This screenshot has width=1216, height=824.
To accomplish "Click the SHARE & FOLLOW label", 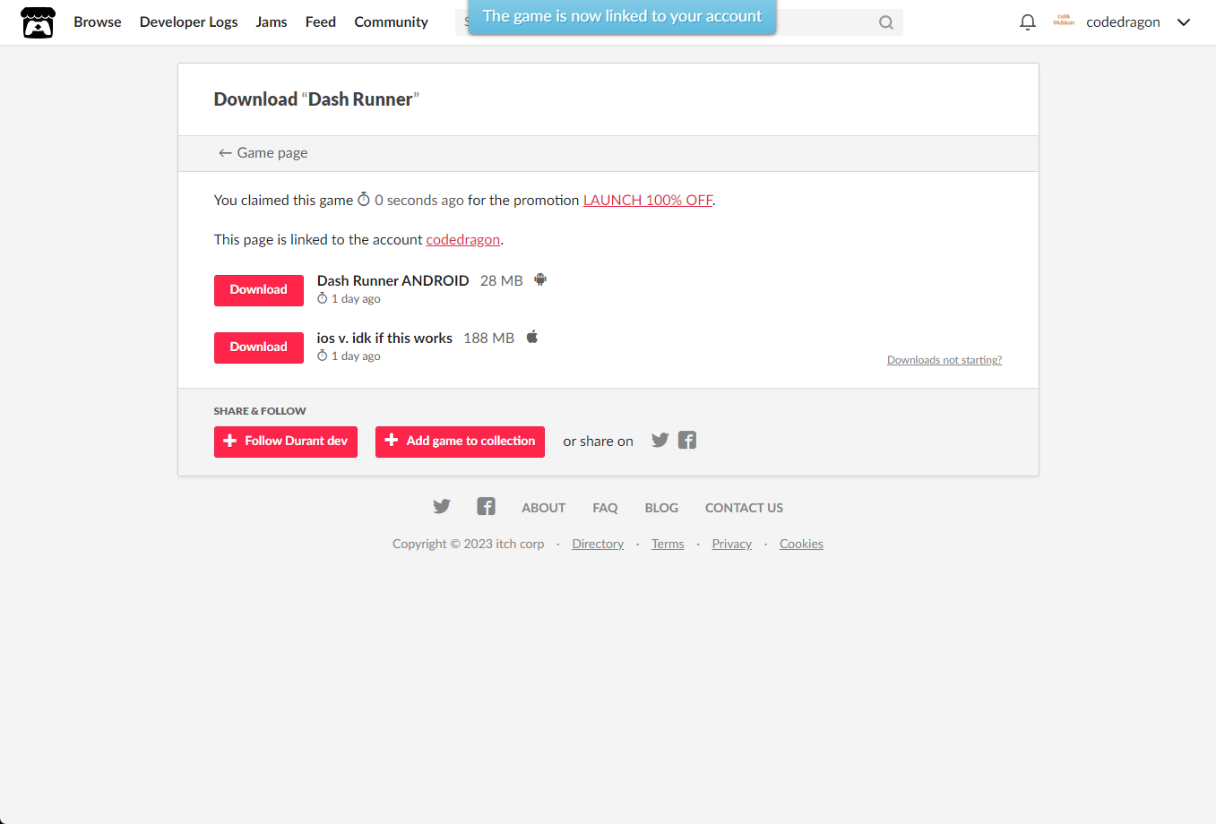I will click(260, 411).
